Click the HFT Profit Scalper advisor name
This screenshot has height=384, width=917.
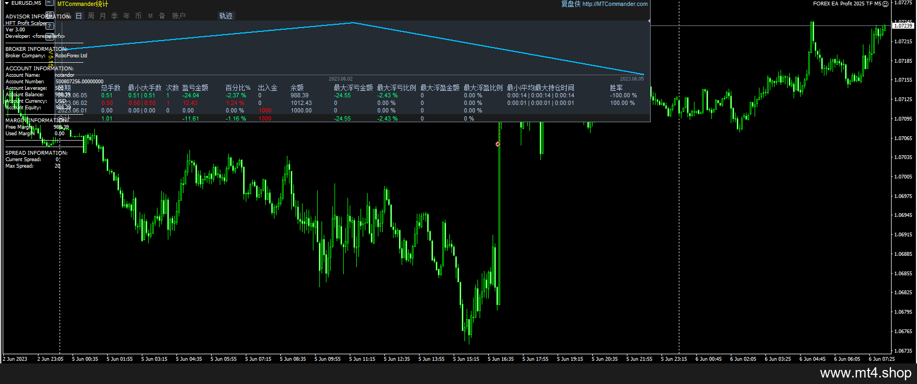(x=25, y=23)
